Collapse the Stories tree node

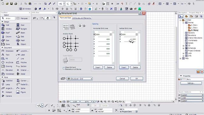tap(183, 23)
